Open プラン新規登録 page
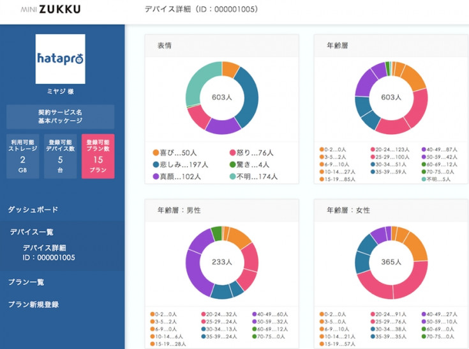This screenshot has height=349, width=469. [34, 304]
